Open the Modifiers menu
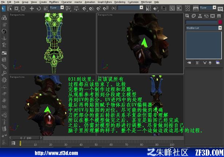Screen dimensions: 224x157 tap(54, 2)
